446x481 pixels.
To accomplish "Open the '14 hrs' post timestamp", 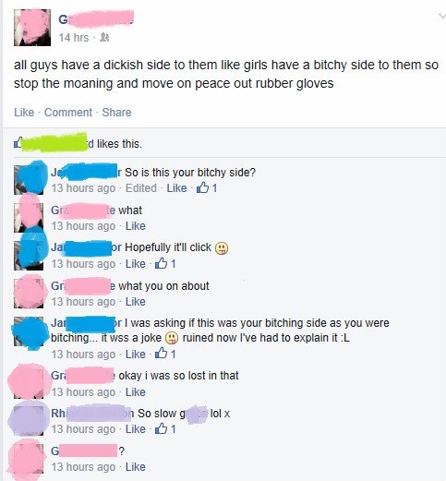I will (x=74, y=38).
